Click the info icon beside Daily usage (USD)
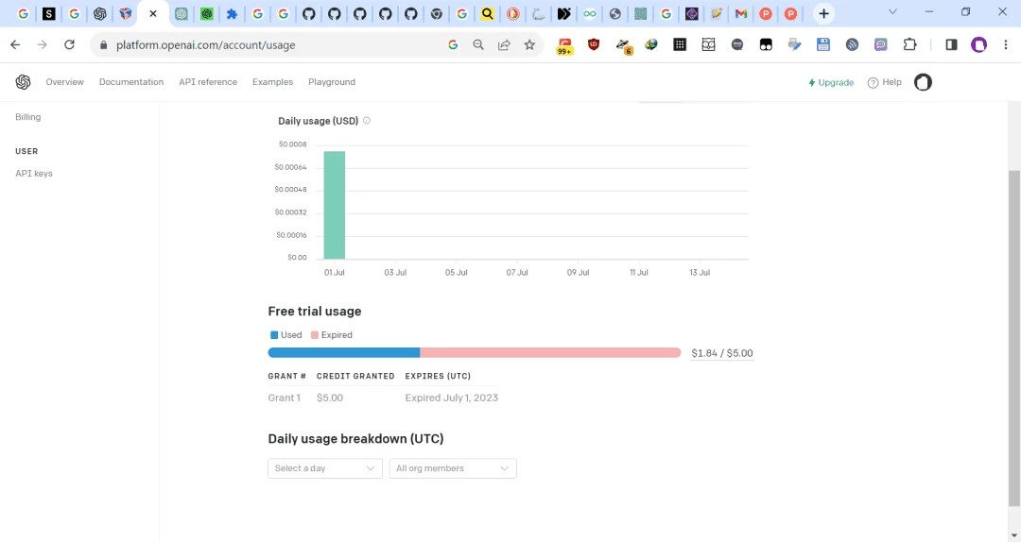The height and width of the screenshot is (542, 1021). tap(367, 120)
